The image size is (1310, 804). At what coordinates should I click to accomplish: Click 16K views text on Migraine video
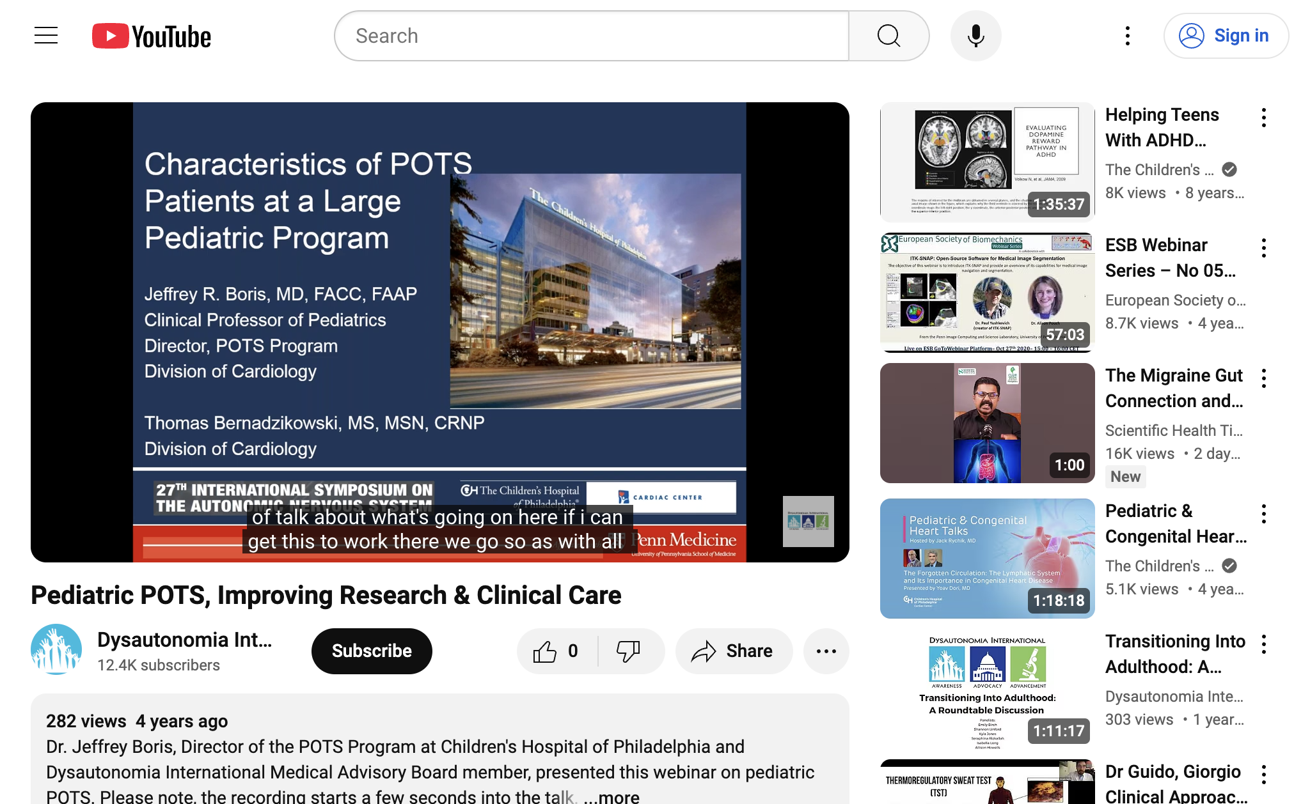[x=1140, y=454]
